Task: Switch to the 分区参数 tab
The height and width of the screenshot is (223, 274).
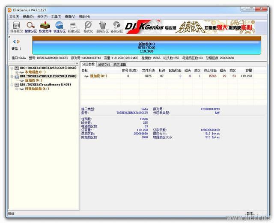Action: point(89,64)
